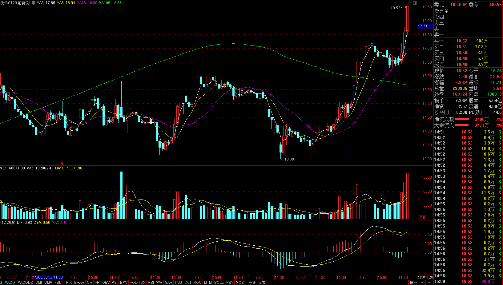Open the MCST indicator tab
Viewport: 503px width, 285px height.
tap(241, 283)
